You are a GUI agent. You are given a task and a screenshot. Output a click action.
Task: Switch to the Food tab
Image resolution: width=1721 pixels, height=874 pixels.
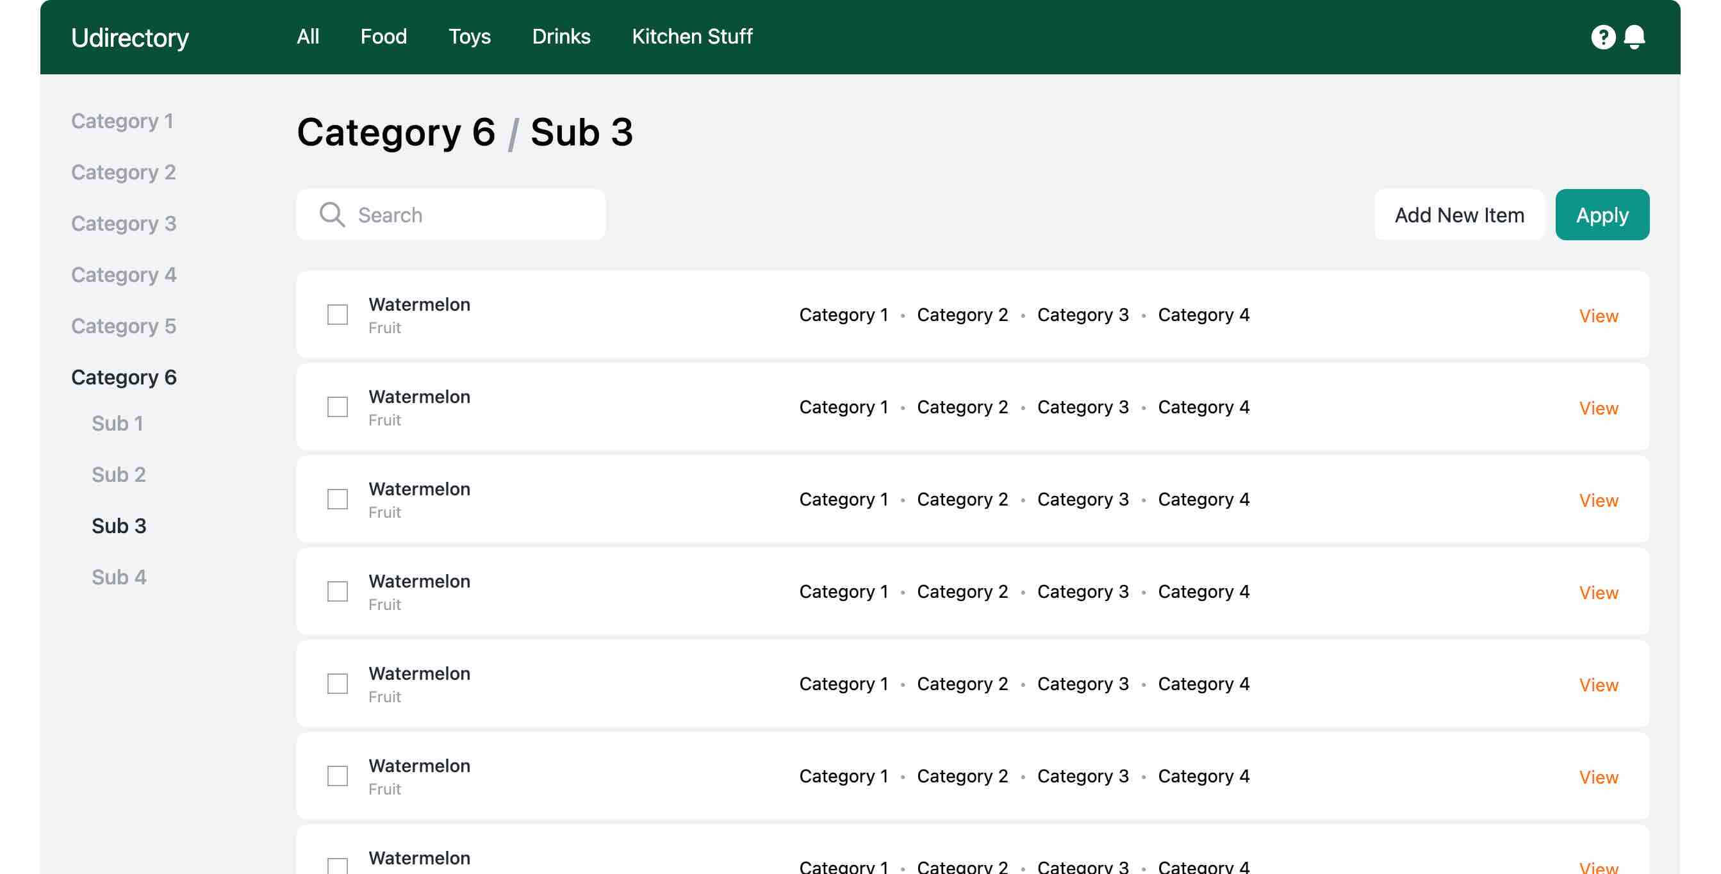coord(384,36)
